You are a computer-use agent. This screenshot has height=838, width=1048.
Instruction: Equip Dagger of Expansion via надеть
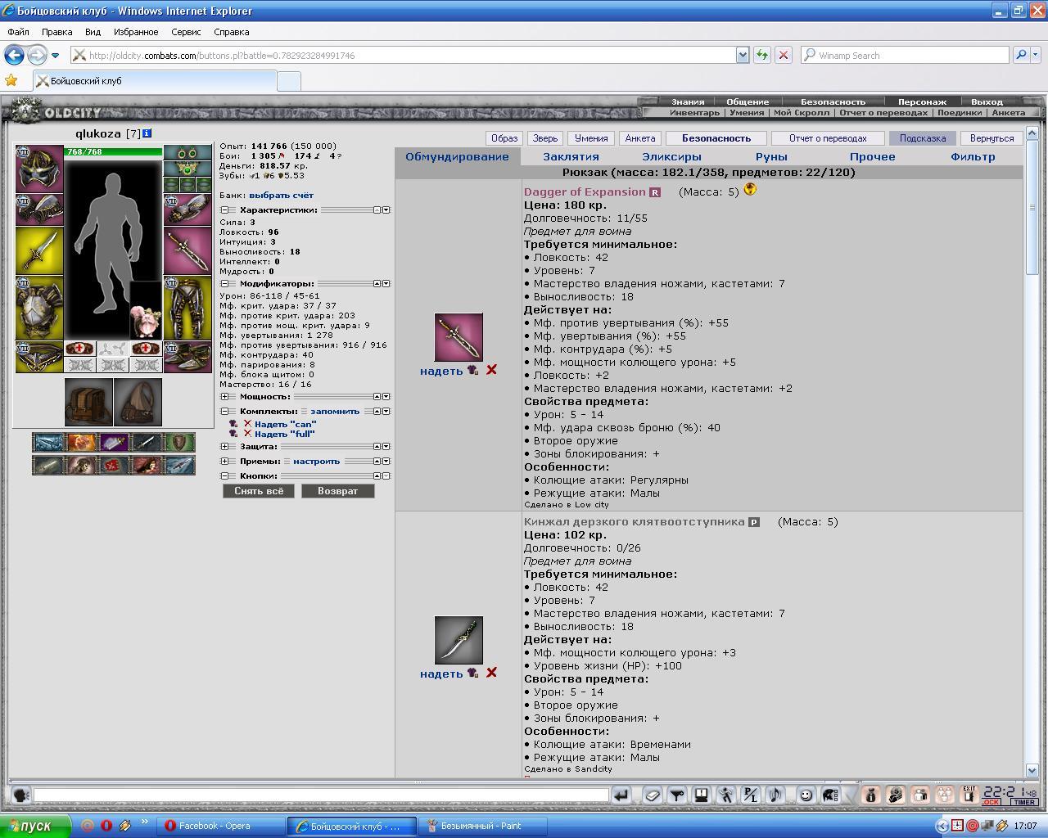pos(441,371)
